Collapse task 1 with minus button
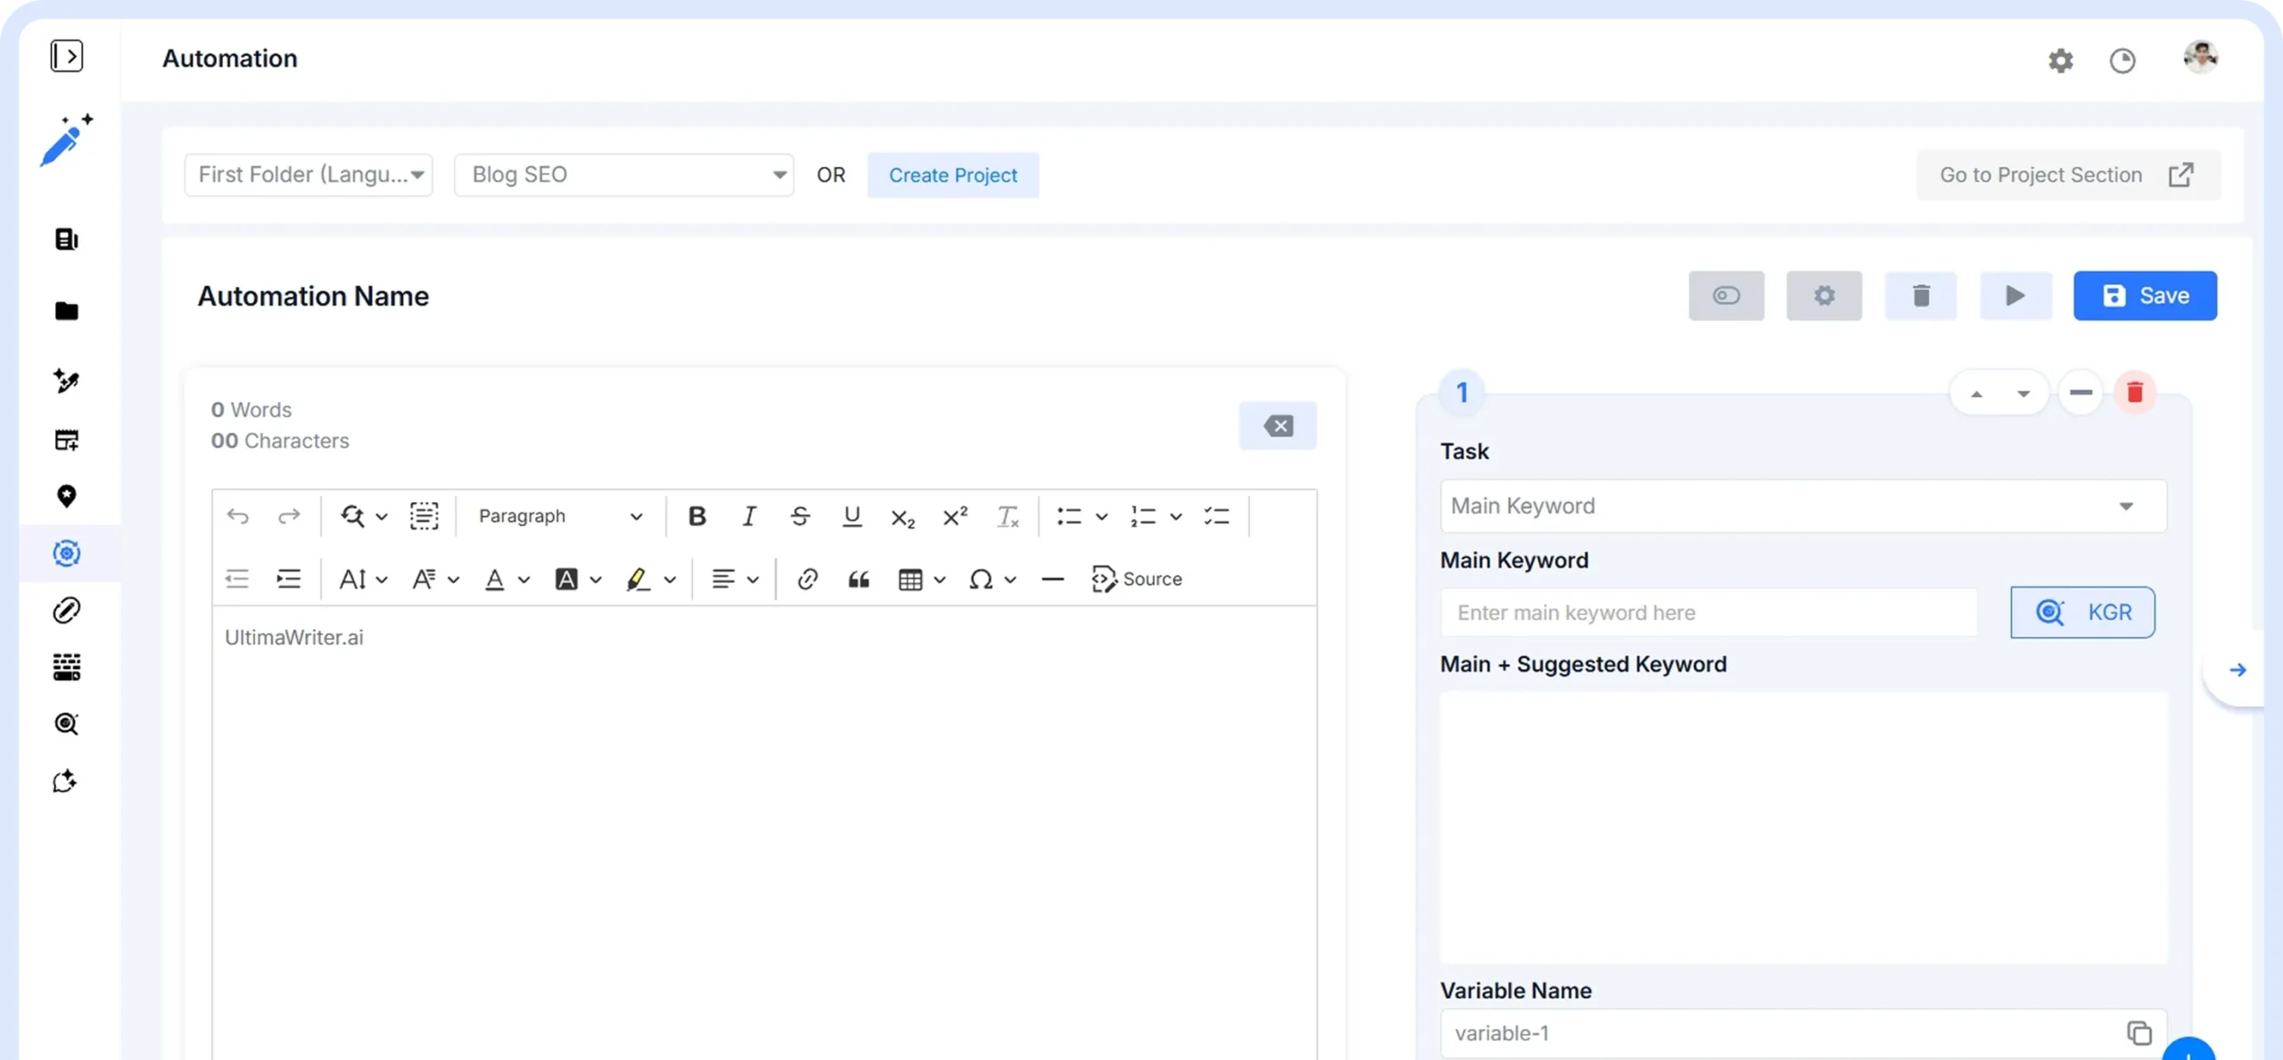 pyautogui.click(x=2081, y=392)
